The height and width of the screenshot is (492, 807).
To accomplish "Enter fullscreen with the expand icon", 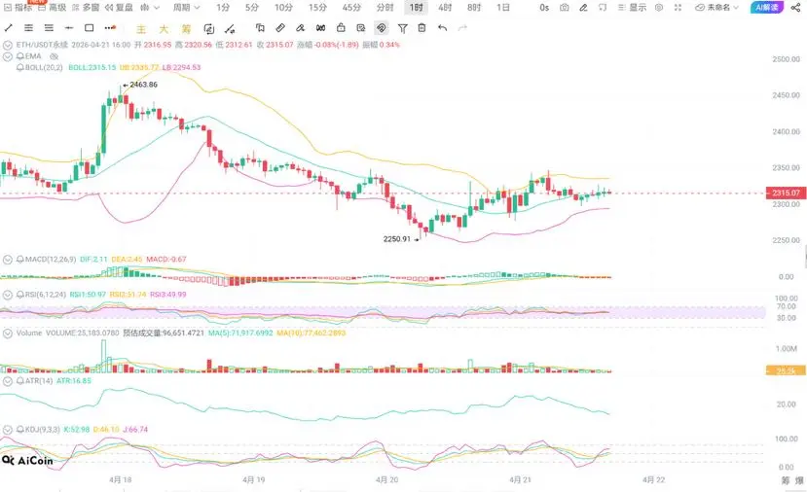I will point(678,8).
